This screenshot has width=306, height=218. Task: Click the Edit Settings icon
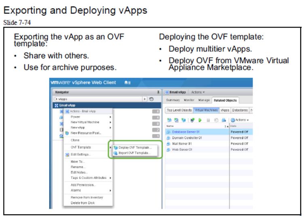pos(67,155)
